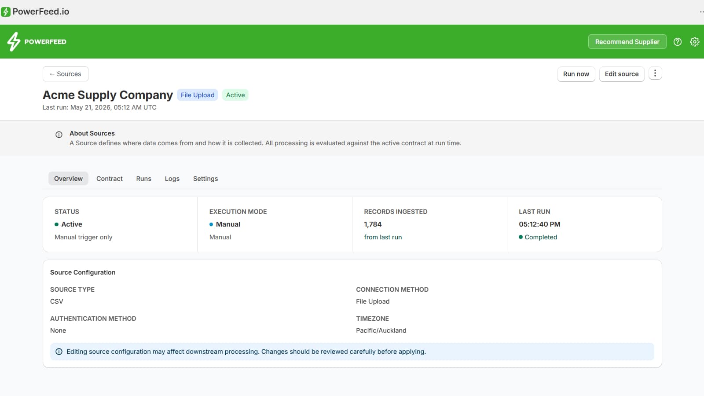Click the File Upload connection method value
Screen dimensions: 704x396
point(373,301)
